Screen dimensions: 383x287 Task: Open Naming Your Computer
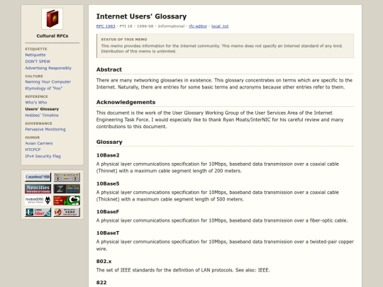pyautogui.click(x=48, y=81)
